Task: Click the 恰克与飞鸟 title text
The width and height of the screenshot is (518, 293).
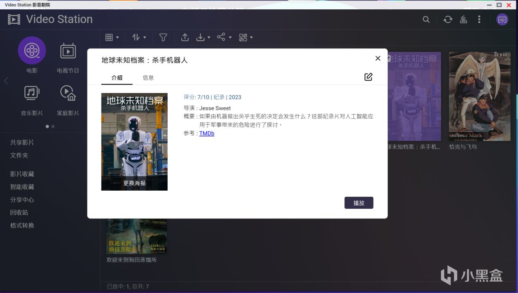Action: (x=463, y=147)
